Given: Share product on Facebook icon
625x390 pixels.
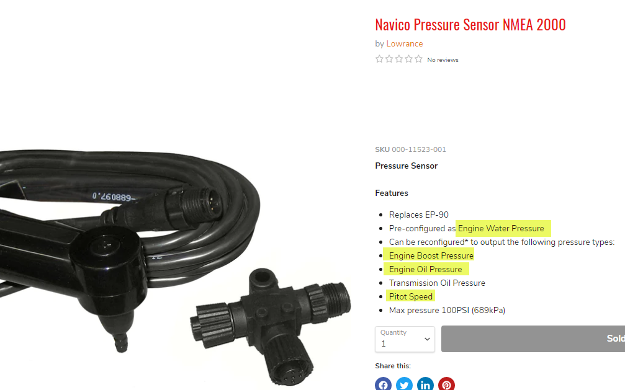Looking at the screenshot, I should point(383,384).
